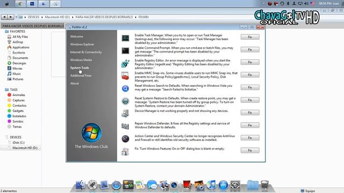Fix the Enable Command Prompt issue

click(250, 50)
